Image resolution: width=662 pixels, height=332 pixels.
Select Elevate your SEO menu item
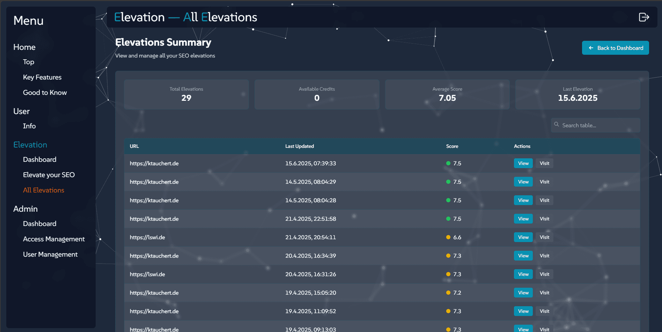tap(49, 175)
